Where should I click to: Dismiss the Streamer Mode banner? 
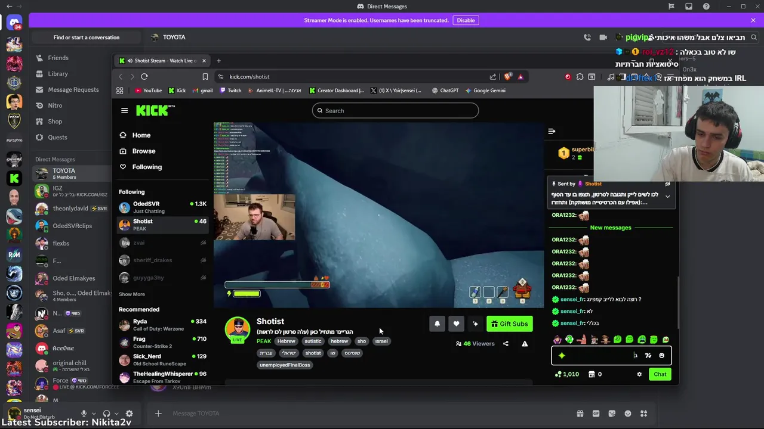tap(753, 20)
